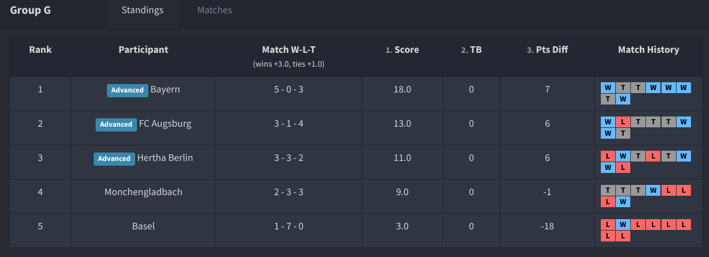This screenshot has height=257, width=709.
Task: Click Hertha Berlin's first match L square
Action: [x=608, y=156]
